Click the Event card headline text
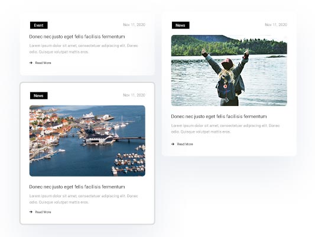The width and height of the screenshot is (315, 237). pos(77,37)
